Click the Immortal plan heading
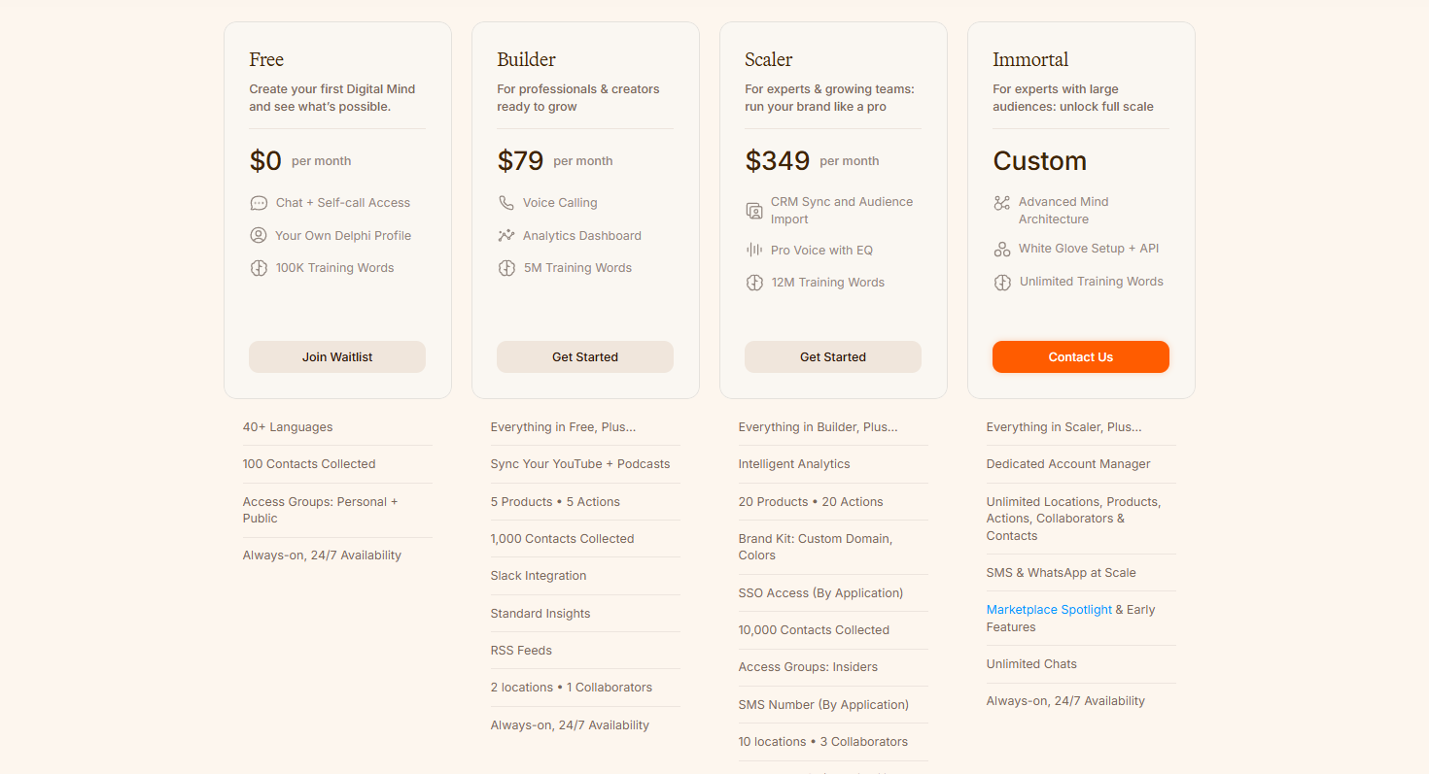The width and height of the screenshot is (1429, 774). tap(1030, 59)
